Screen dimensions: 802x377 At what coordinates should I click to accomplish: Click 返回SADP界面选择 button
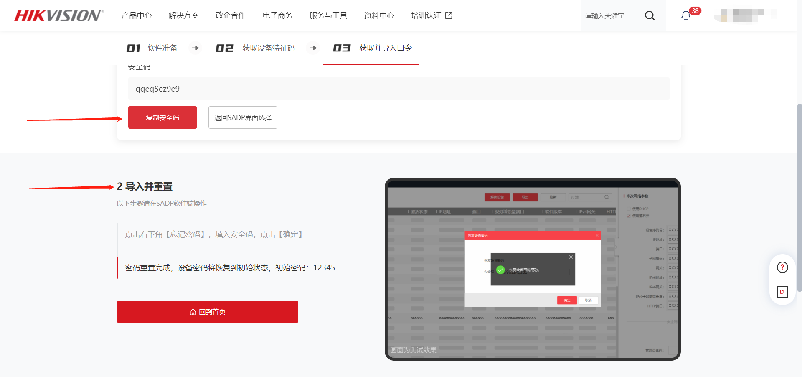pyautogui.click(x=243, y=117)
